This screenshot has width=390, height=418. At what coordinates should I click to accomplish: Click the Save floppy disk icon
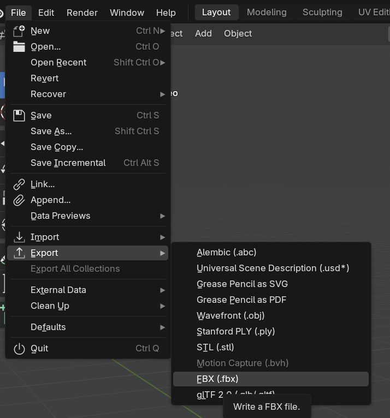point(19,116)
